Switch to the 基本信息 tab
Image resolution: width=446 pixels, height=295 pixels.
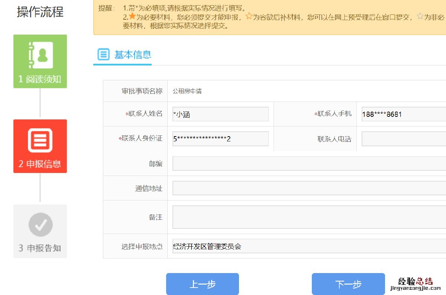coord(133,55)
